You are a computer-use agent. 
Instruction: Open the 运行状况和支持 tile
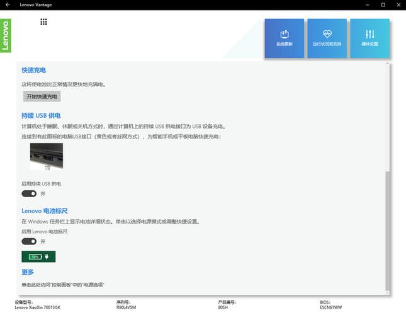pyautogui.click(x=327, y=38)
